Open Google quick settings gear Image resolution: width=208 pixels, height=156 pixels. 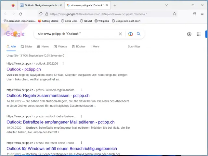(189, 34)
